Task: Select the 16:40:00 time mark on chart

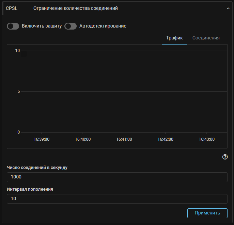Action: 83,139
